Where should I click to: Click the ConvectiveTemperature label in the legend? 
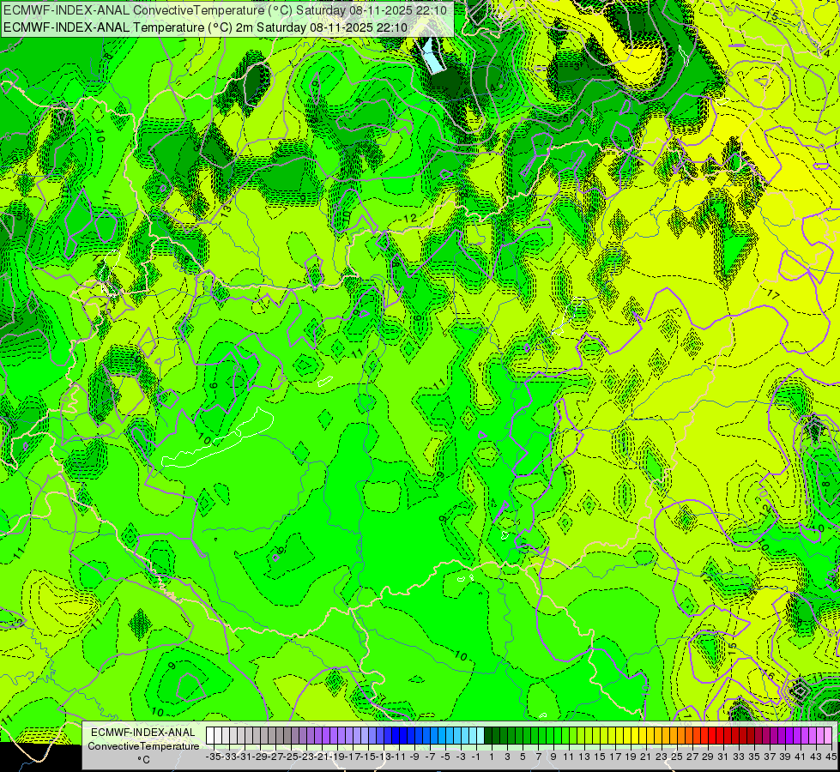click(143, 745)
